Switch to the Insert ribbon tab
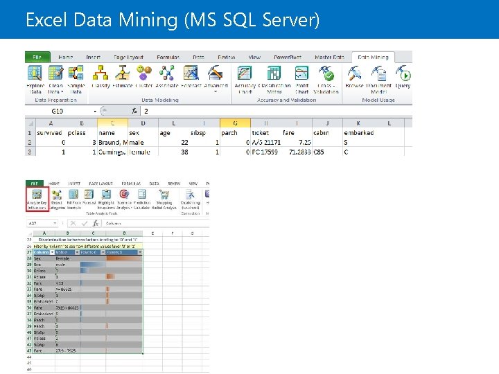The width and height of the screenshot is (499, 374). [x=94, y=57]
